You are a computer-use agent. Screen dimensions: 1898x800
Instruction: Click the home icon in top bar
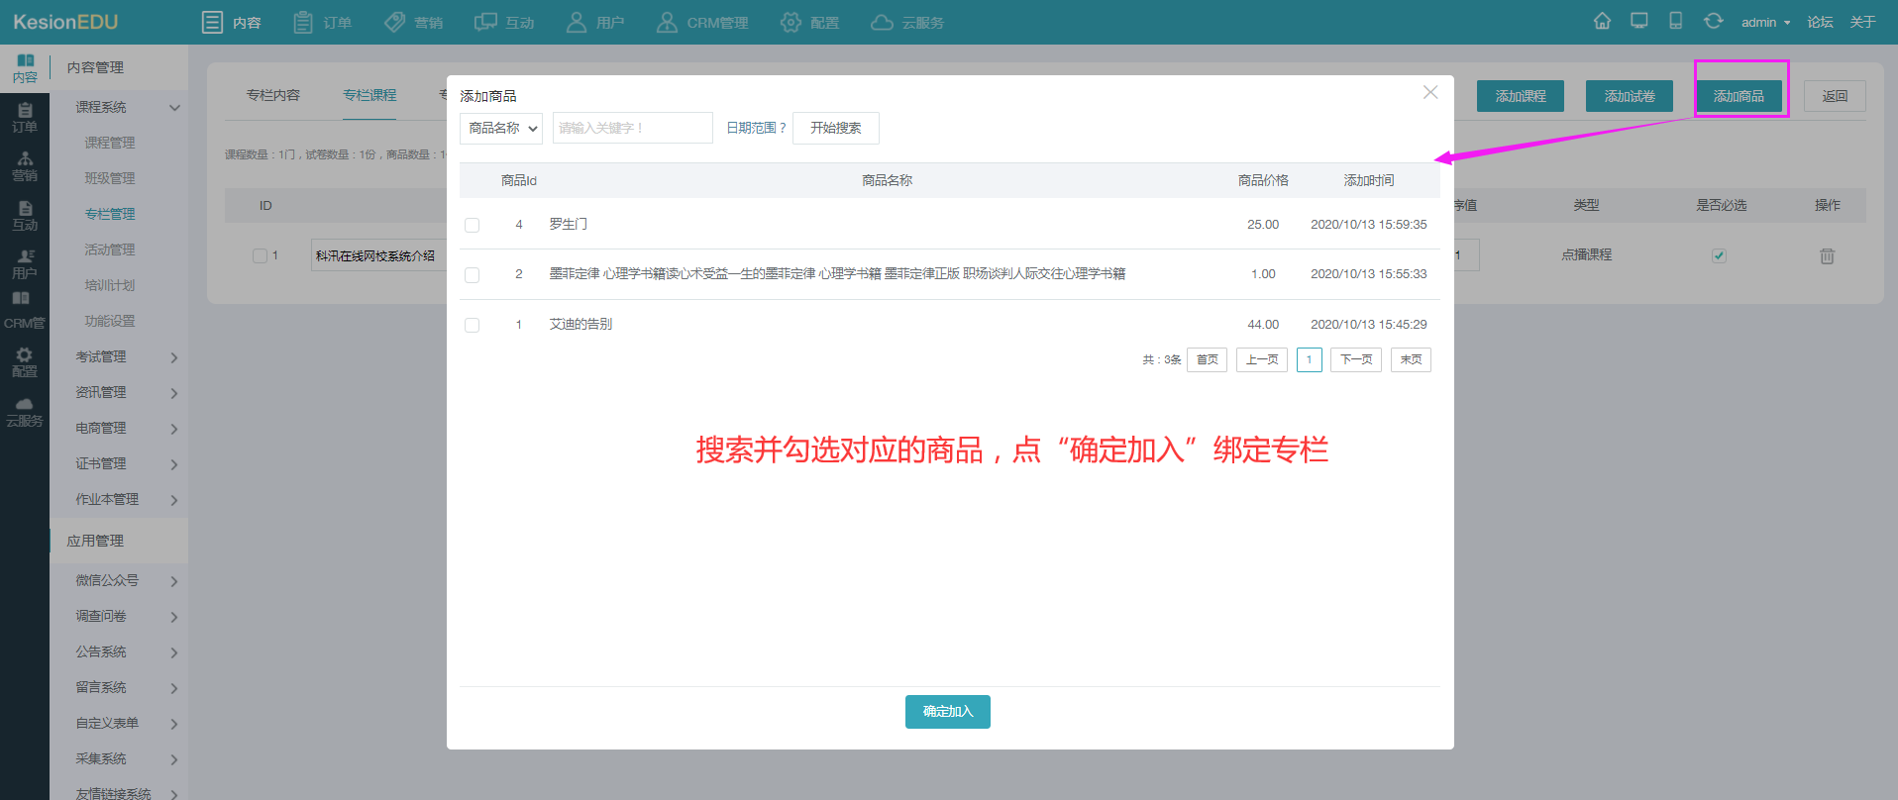[x=1602, y=21]
